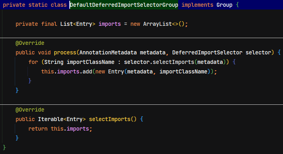The width and height of the screenshot is (283, 154).
Task: Click the second @Override annotation
Action: [x=30, y=110]
